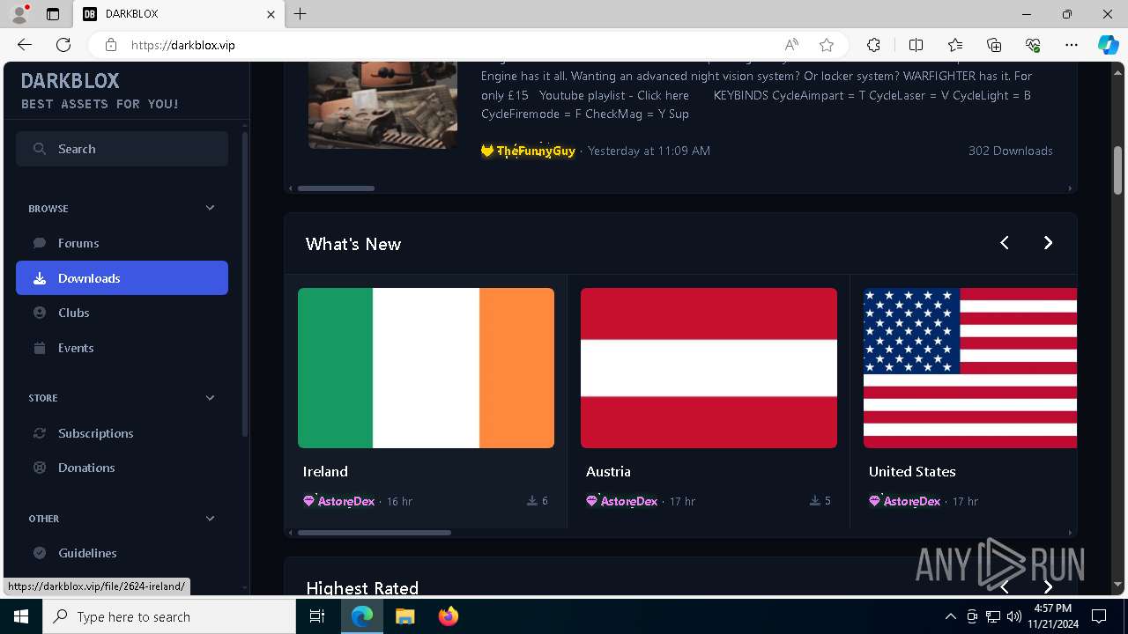
Task: Open the Copilot sidebar
Action: pyautogui.click(x=1109, y=45)
